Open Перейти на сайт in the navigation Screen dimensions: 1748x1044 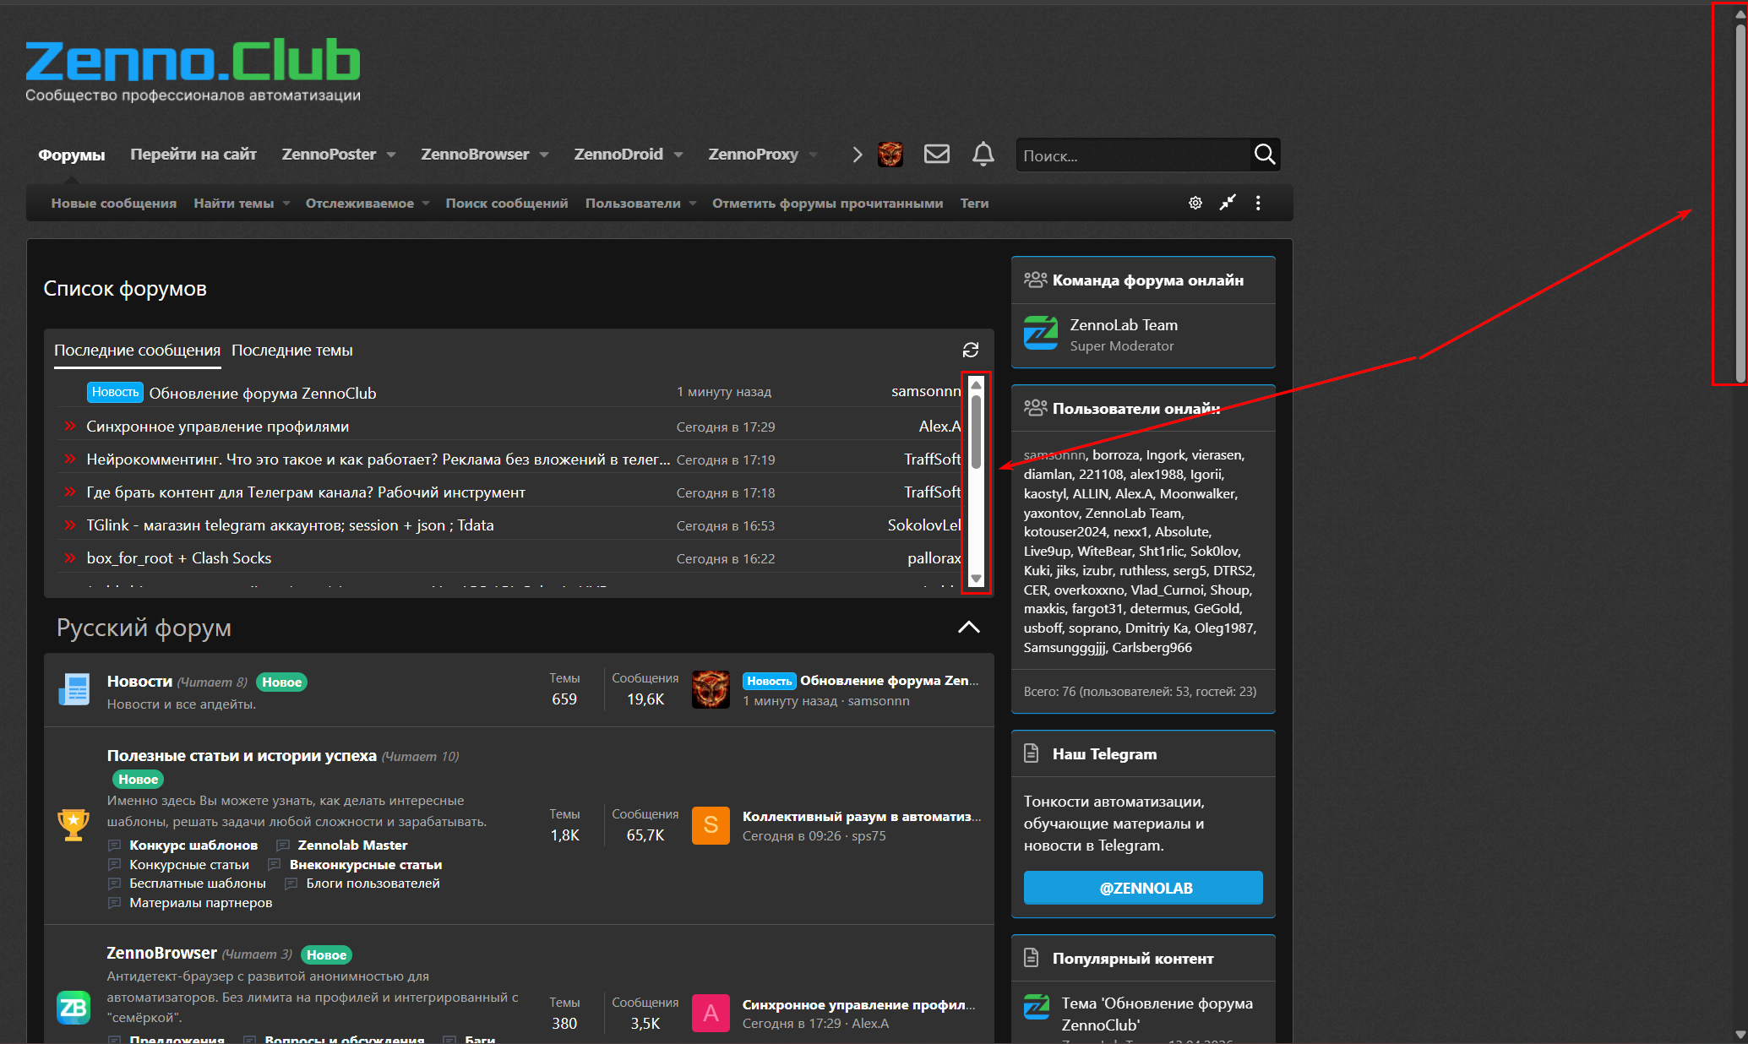click(193, 155)
